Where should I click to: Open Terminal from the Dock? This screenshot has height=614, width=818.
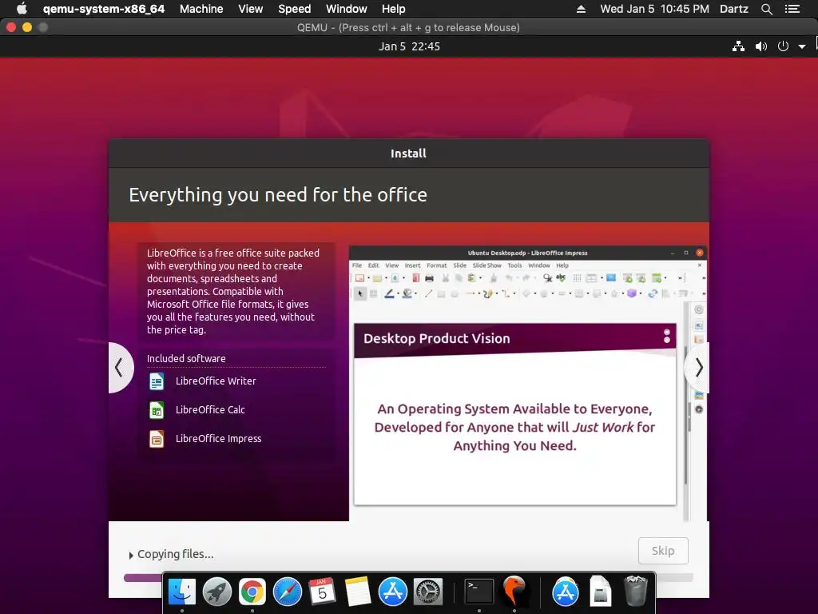(479, 592)
